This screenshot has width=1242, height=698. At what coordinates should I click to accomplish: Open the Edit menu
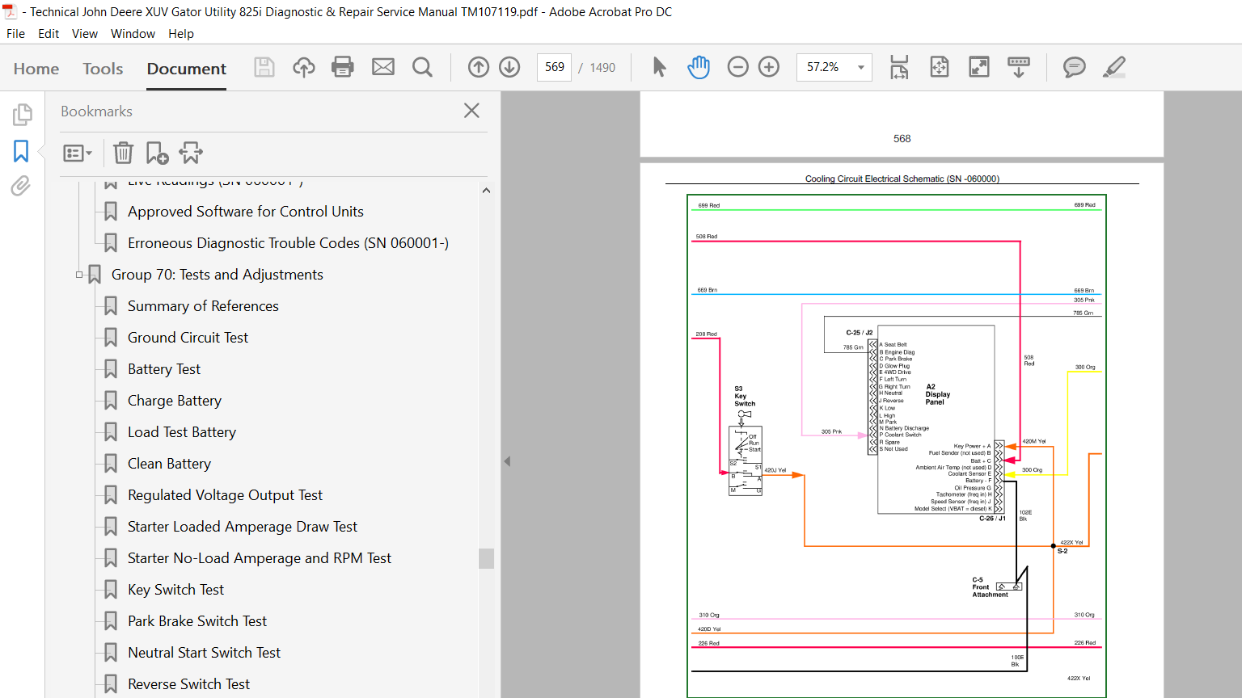pos(49,34)
